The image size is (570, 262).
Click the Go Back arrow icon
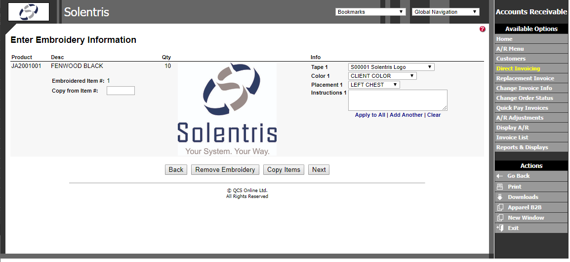(500, 176)
